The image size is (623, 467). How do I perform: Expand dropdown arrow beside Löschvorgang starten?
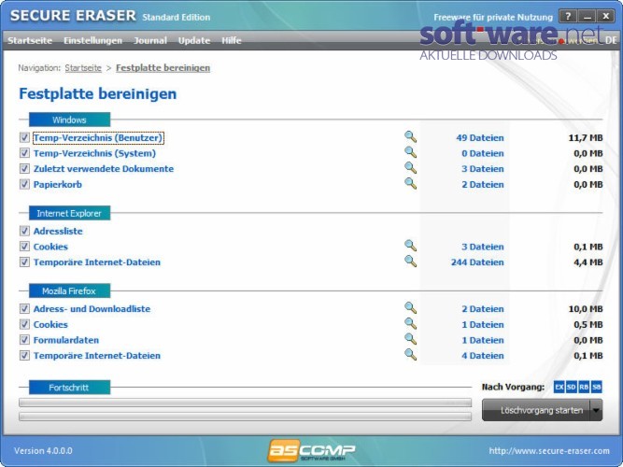click(x=596, y=410)
